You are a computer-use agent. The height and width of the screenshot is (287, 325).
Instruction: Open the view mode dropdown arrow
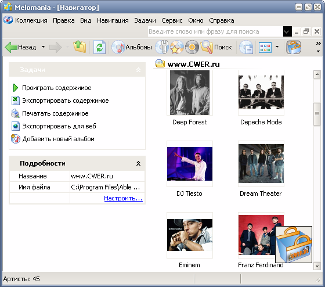tap(277, 47)
